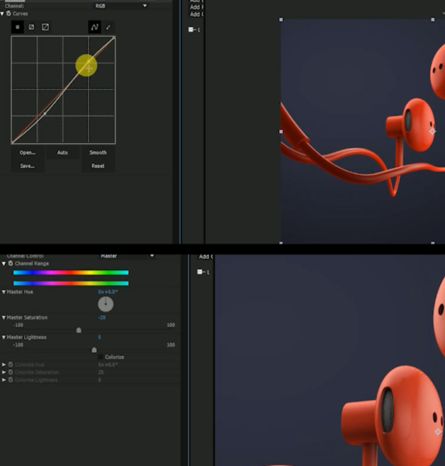Screen dimensions: 445x466
Task: Click the Master Hue angle dial
Action: click(106, 304)
